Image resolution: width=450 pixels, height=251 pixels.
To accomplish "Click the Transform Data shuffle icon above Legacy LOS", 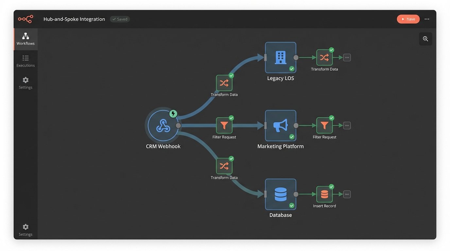I will click(x=224, y=83).
